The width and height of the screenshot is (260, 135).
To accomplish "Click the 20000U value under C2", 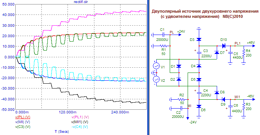I will [x=178, y=117].
